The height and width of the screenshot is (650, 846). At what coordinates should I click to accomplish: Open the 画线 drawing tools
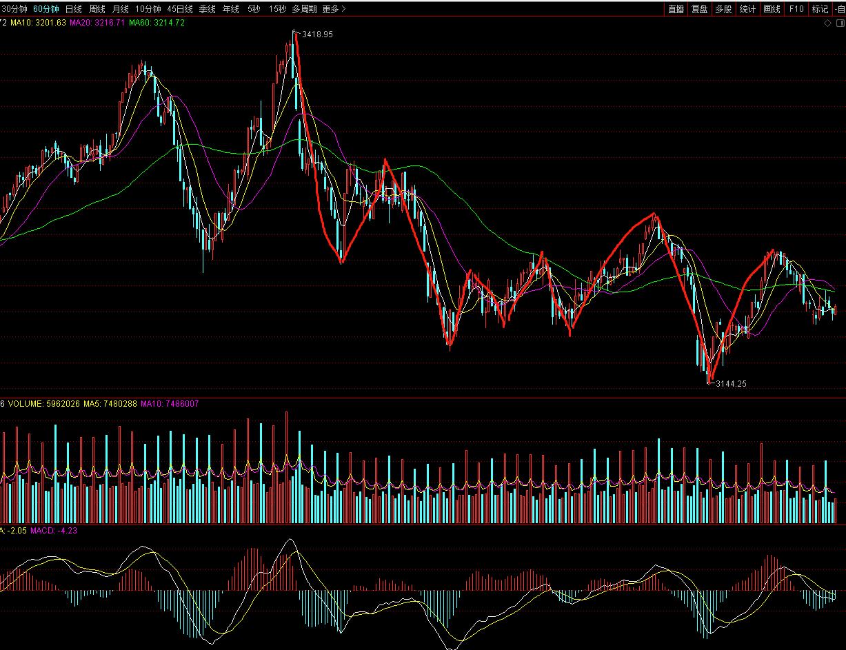(x=772, y=9)
